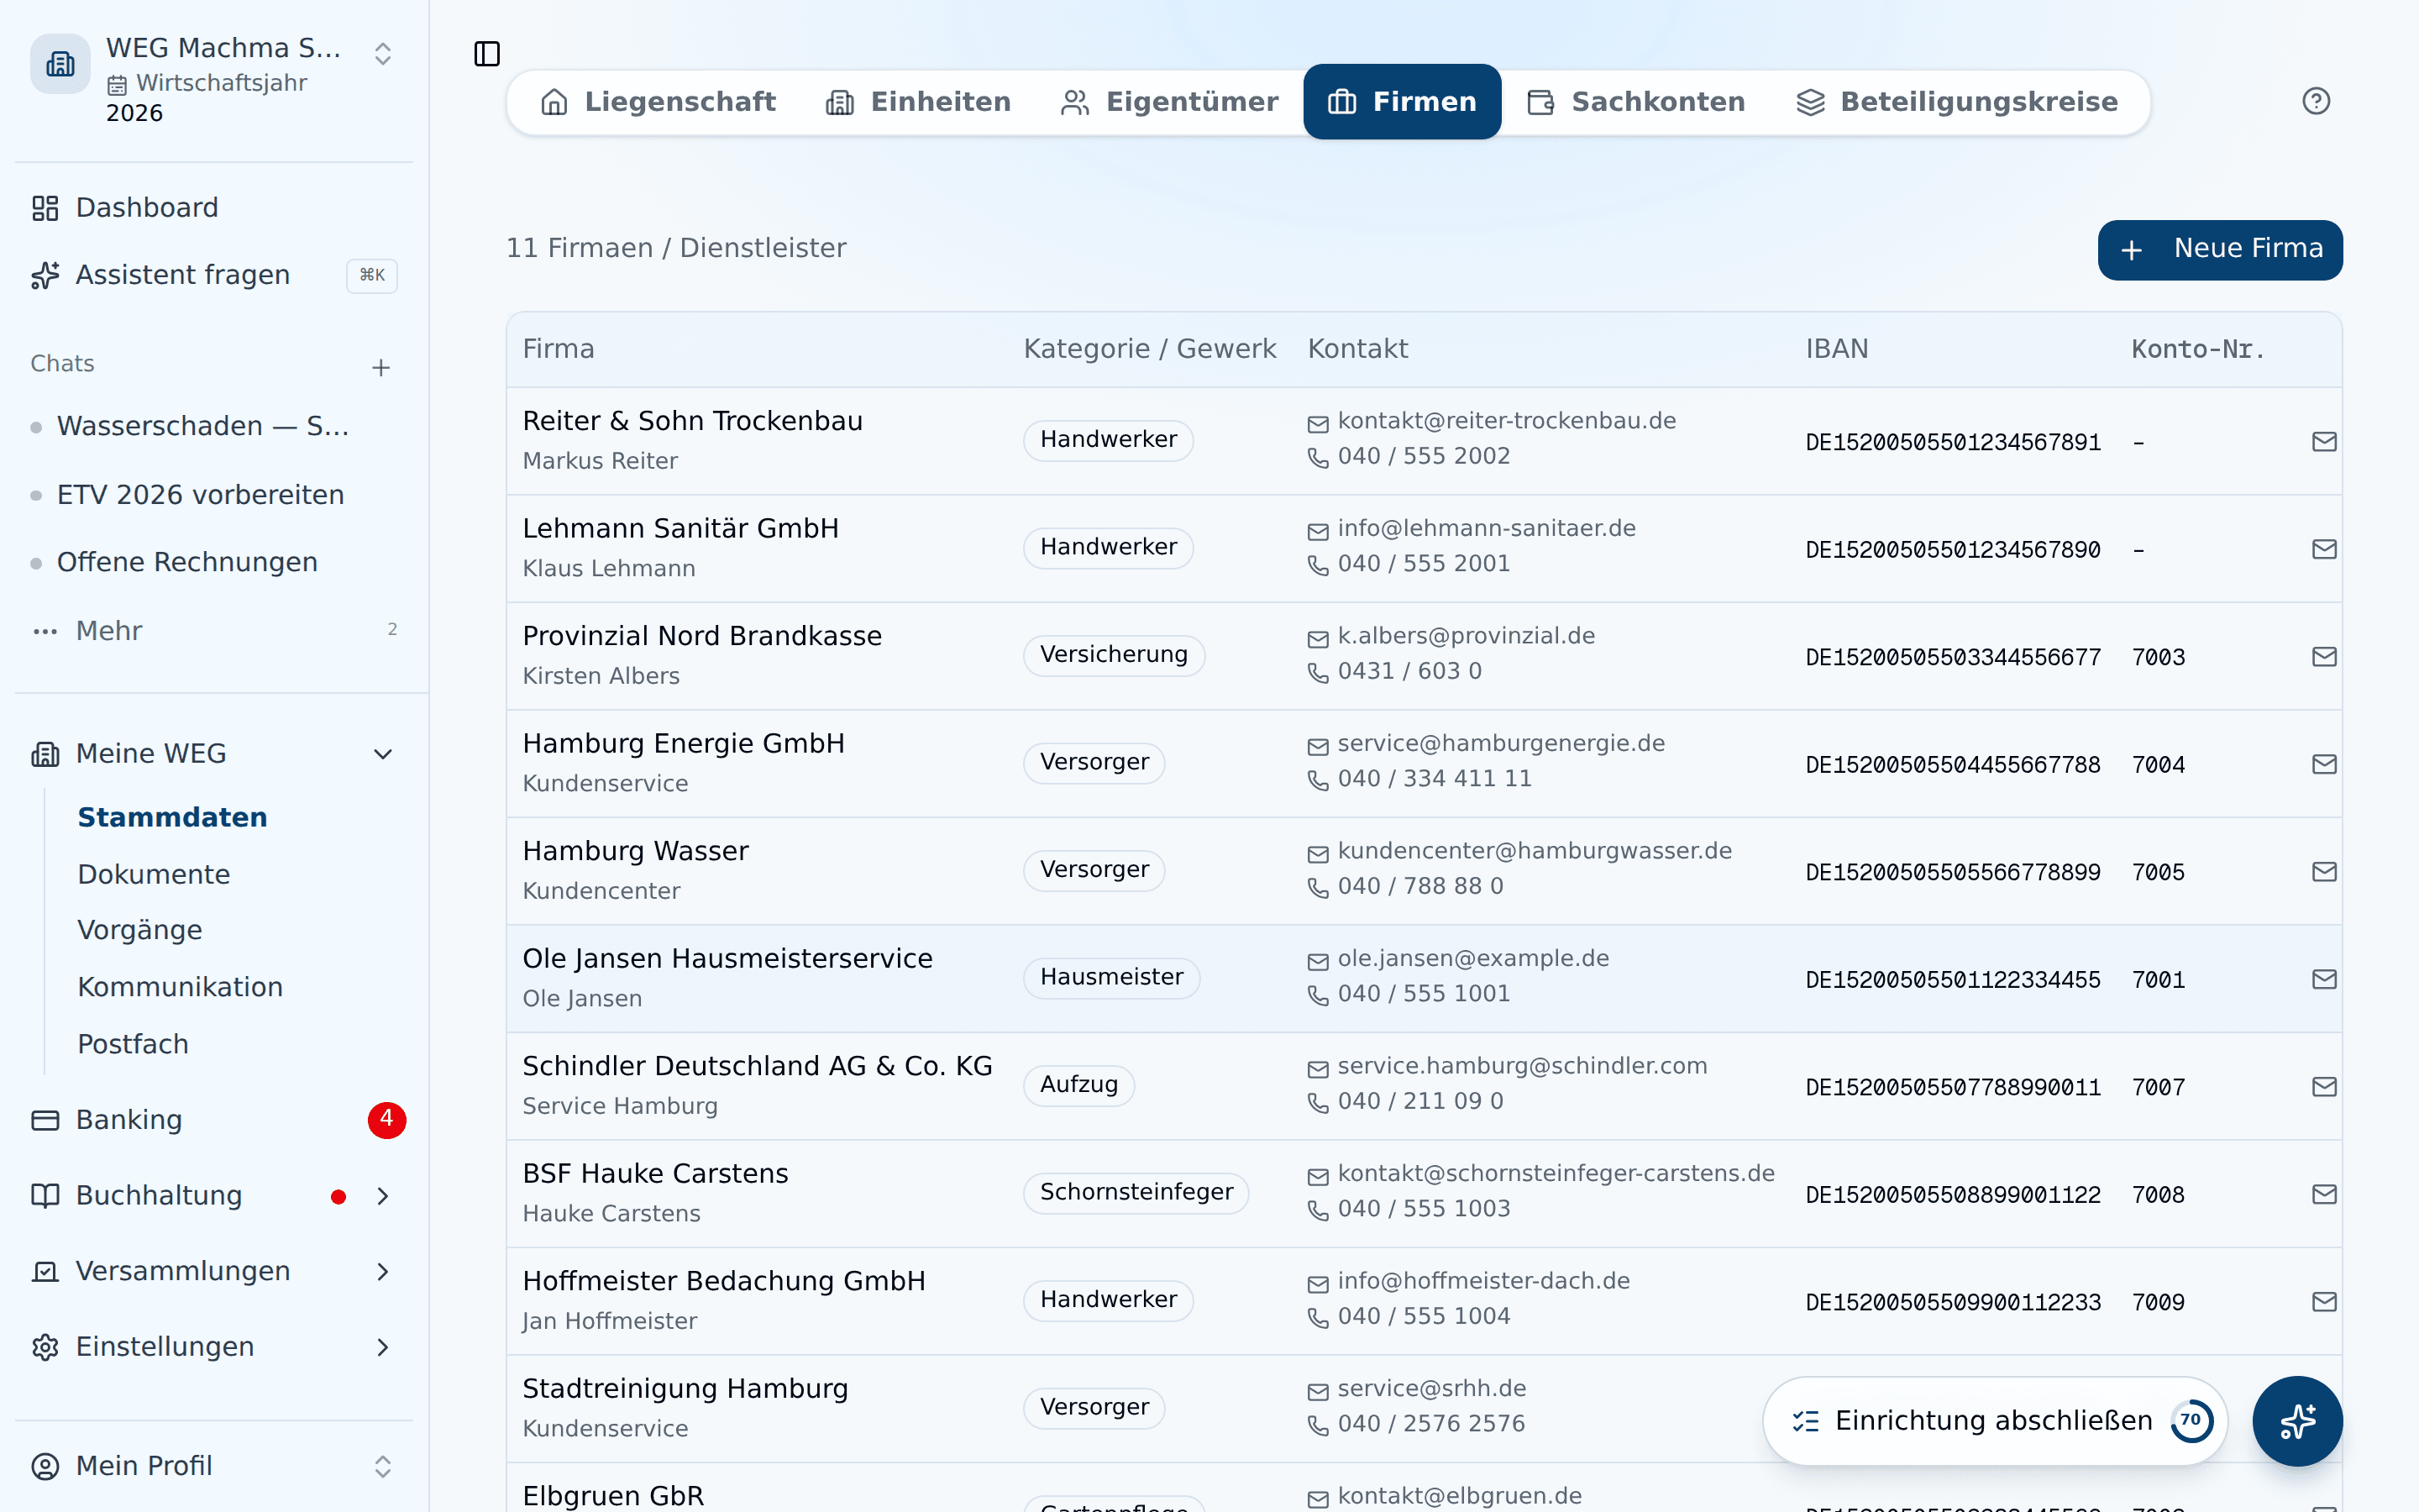Image resolution: width=2419 pixels, height=1512 pixels.
Task: Click the WEG building logo icon
Action: pos(60,64)
